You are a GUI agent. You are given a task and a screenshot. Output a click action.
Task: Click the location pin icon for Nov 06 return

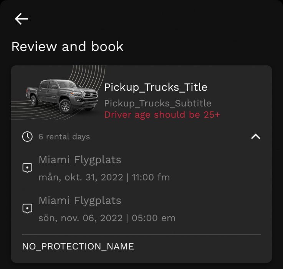[27, 209]
